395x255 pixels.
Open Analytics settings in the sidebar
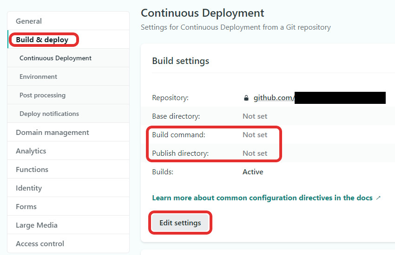coord(31,151)
